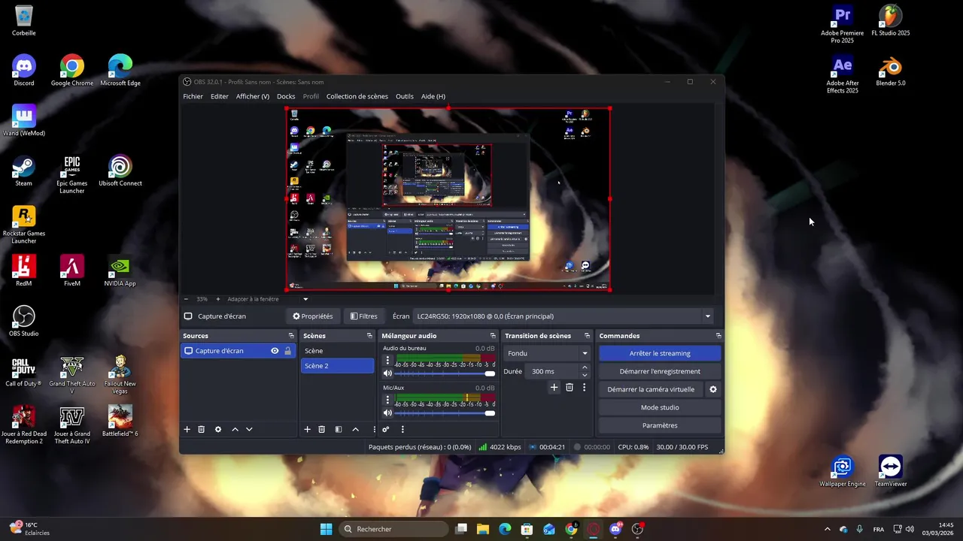963x541 pixels.
Task: Decrease Durée value with down arrow
Action: coord(585,375)
